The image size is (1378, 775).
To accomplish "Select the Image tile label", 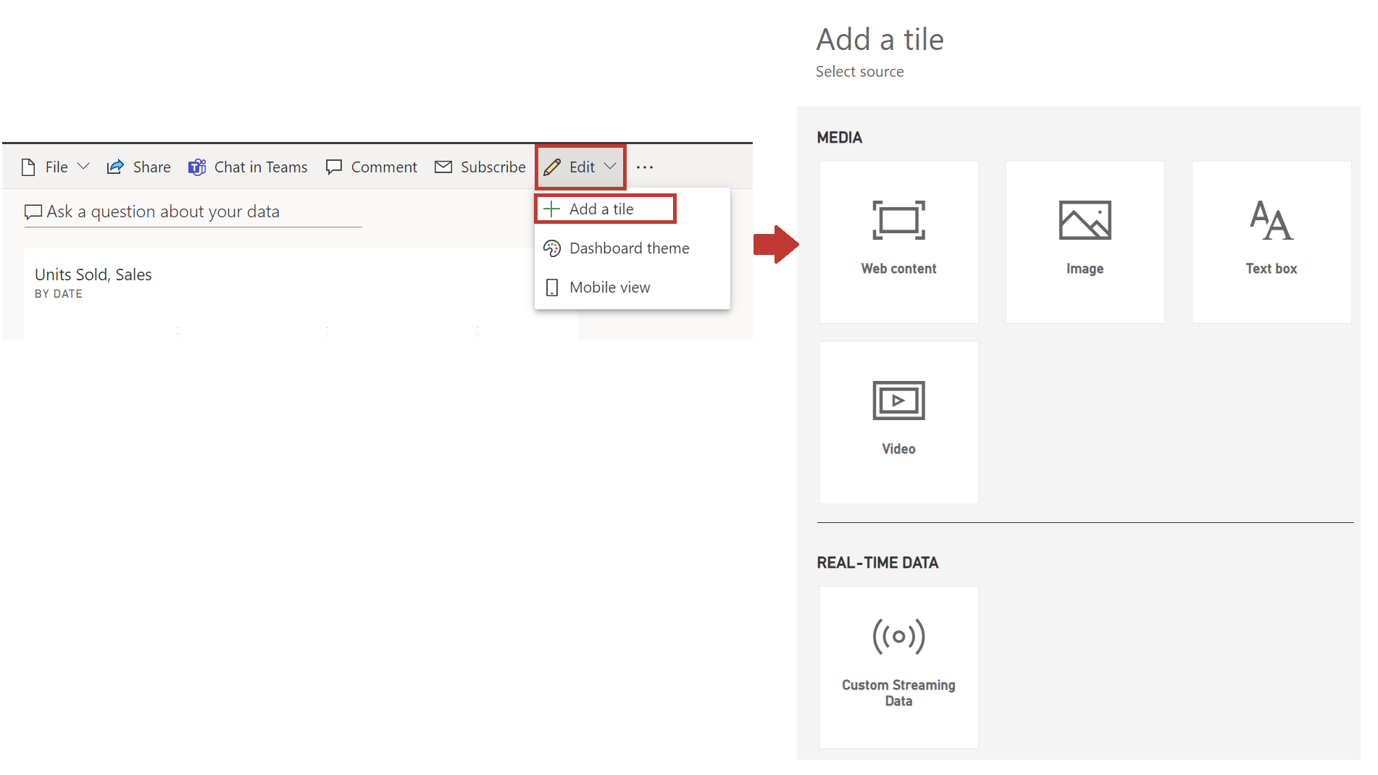I will tap(1085, 269).
